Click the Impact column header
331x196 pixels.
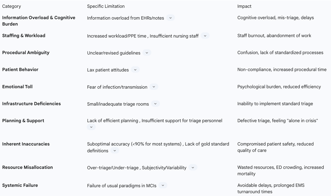(x=244, y=6)
